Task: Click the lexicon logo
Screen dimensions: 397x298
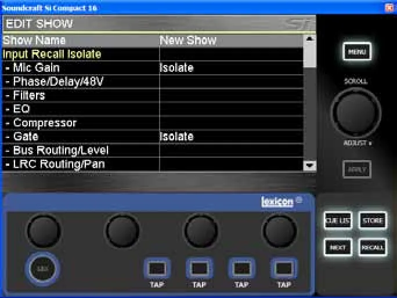Action: point(277,202)
